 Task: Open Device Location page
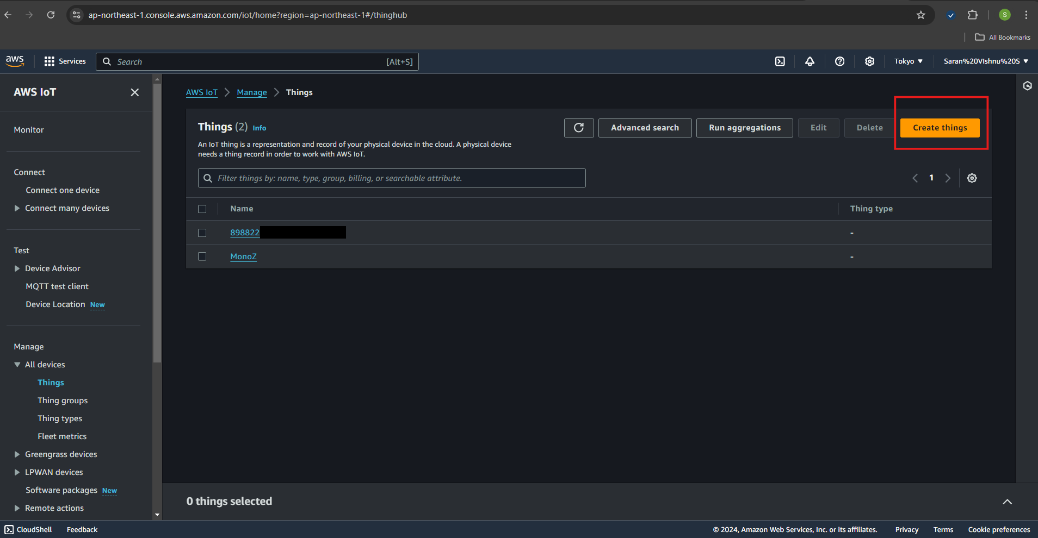tap(55, 304)
